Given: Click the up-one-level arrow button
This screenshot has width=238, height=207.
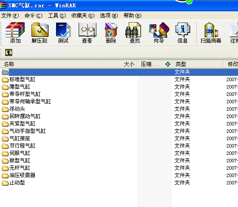Looking at the screenshot, I should click(9, 53).
